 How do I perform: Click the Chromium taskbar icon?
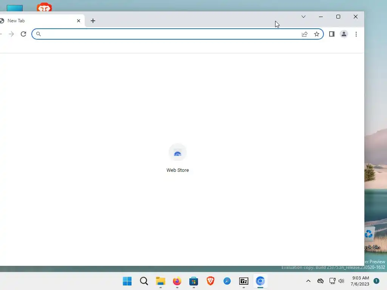click(260, 281)
